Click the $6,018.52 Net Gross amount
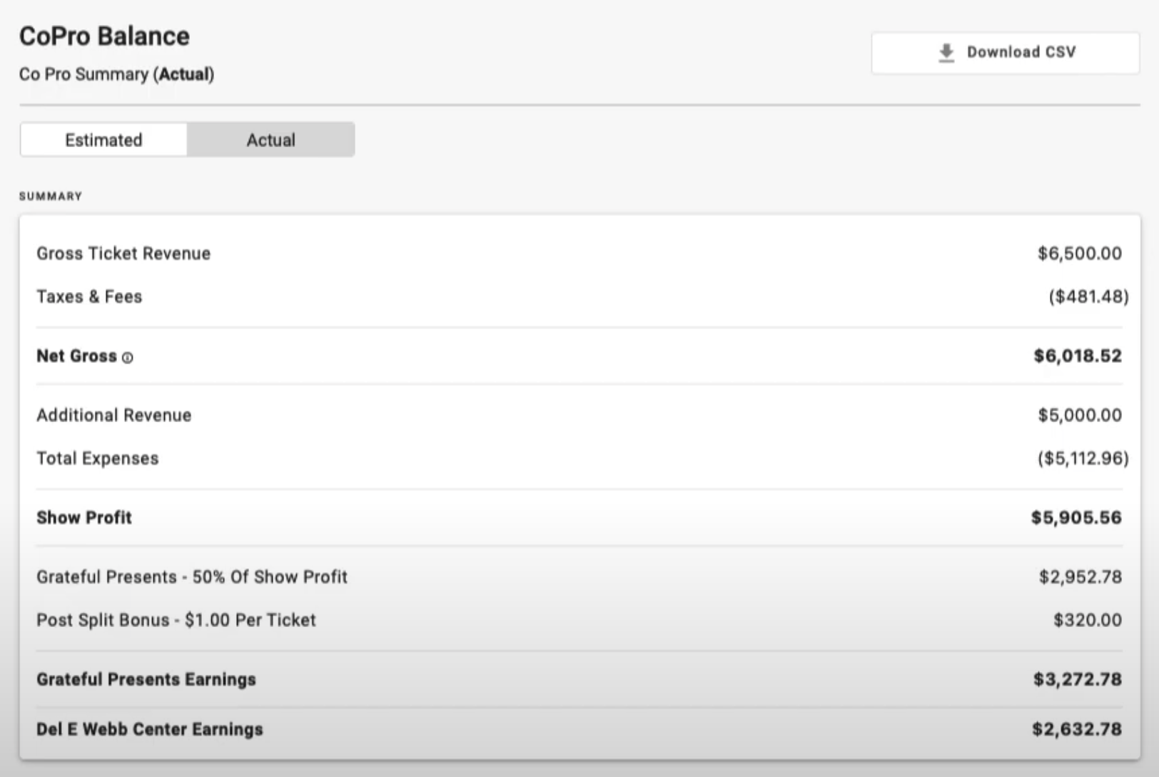The height and width of the screenshot is (777, 1159). pos(1077,356)
